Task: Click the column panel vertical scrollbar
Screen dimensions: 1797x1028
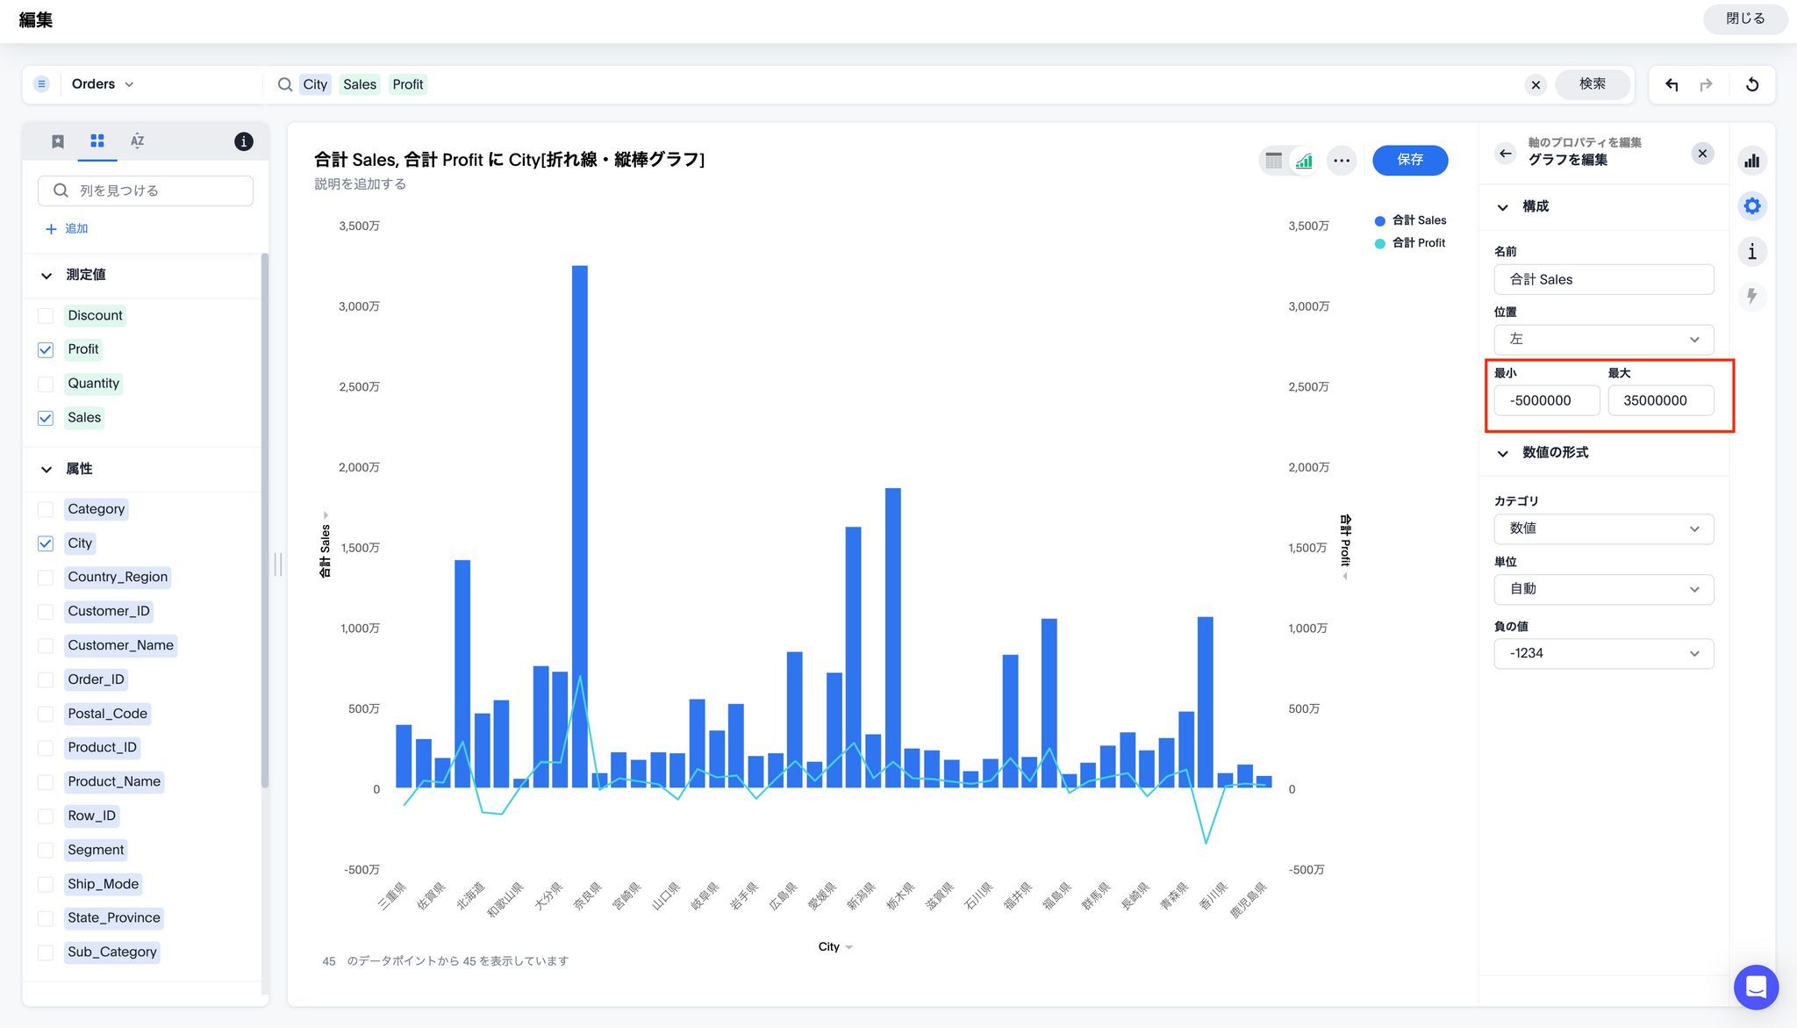Action: click(x=265, y=520)
